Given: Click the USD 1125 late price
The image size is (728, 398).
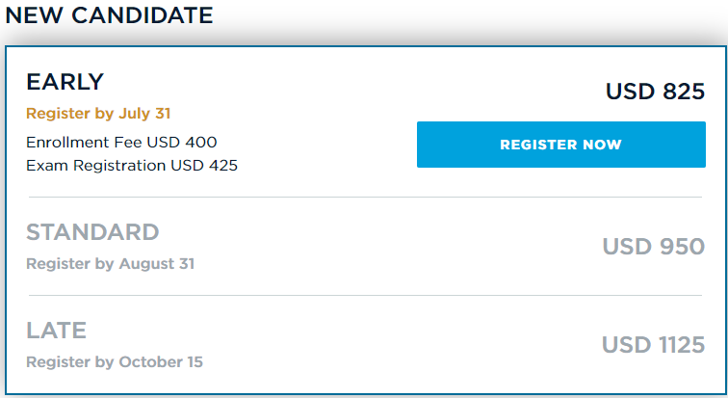Looking at the screenshot, I should [x=653, y=345].
